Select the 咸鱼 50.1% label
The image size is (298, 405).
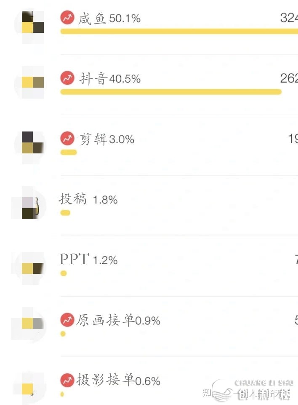pos(109,19)
